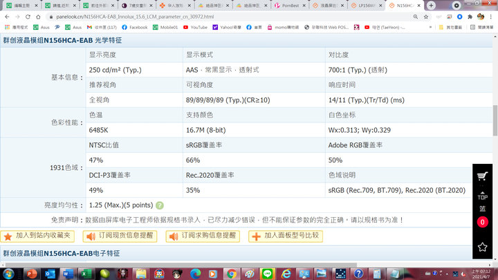Screen dimensions: 498x280
Task: Open the momo購物網 bookmark
Action: click(x=283, y=27)
